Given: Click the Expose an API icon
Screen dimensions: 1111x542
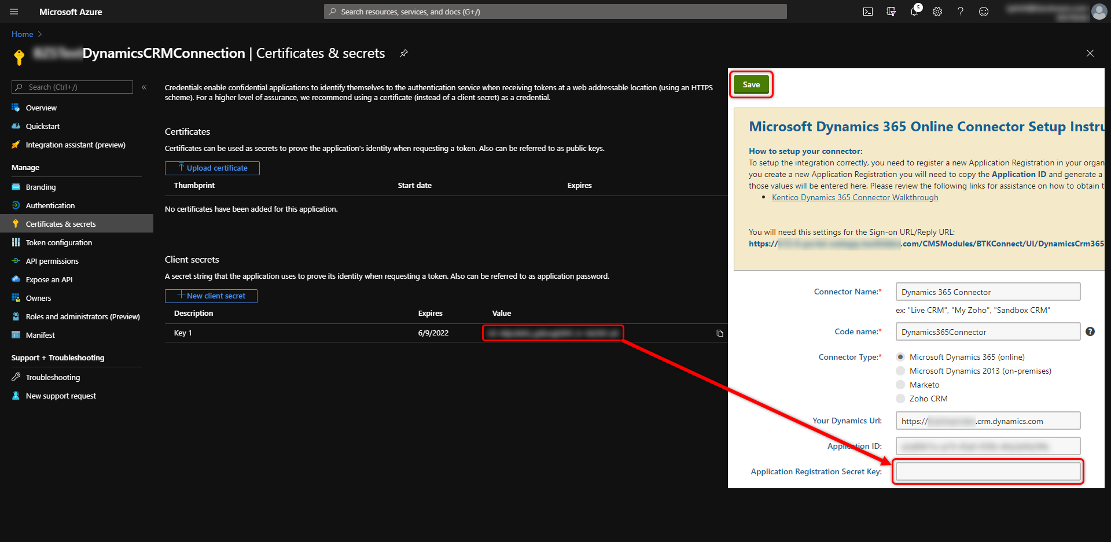Looking at the screenshot, I should point(16,279).
